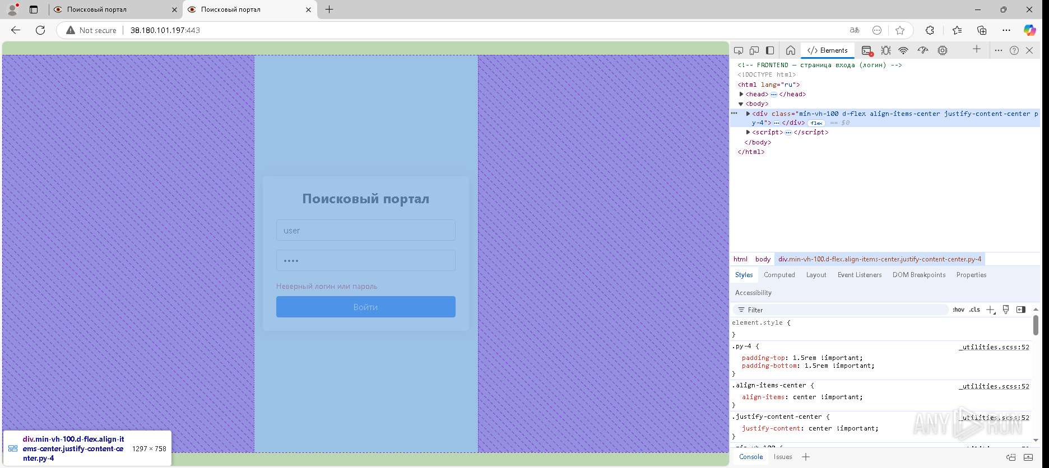The height and width of the screenshot is (468, 1049).
Task: Open the Console tool with error badge
Action: [x=867, y=50]
